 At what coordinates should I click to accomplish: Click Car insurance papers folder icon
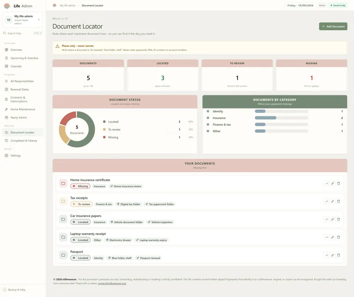(63, 219)
